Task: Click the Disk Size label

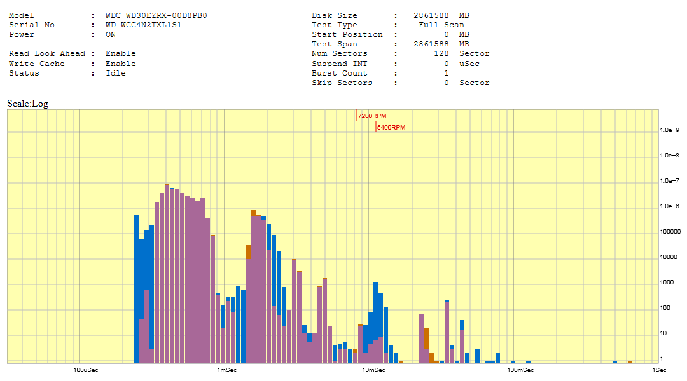Action: click(335, 15)
